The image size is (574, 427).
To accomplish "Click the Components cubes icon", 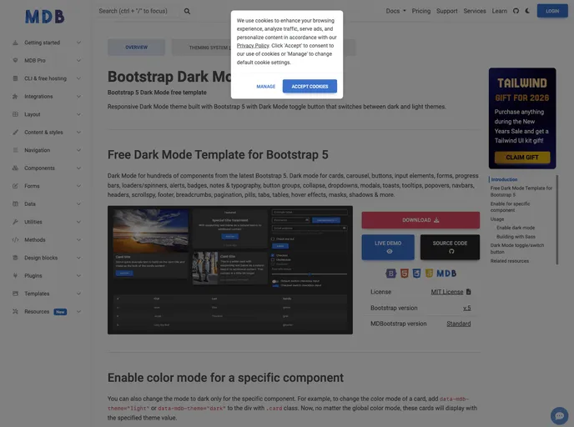I will pos(15,168).
